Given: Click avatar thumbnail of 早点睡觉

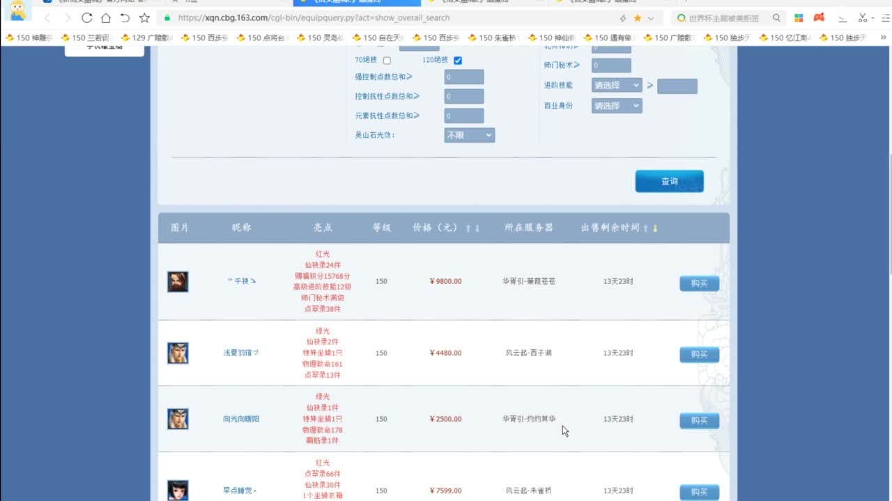Looking at the screenshot, I should [x=178, y=490].
